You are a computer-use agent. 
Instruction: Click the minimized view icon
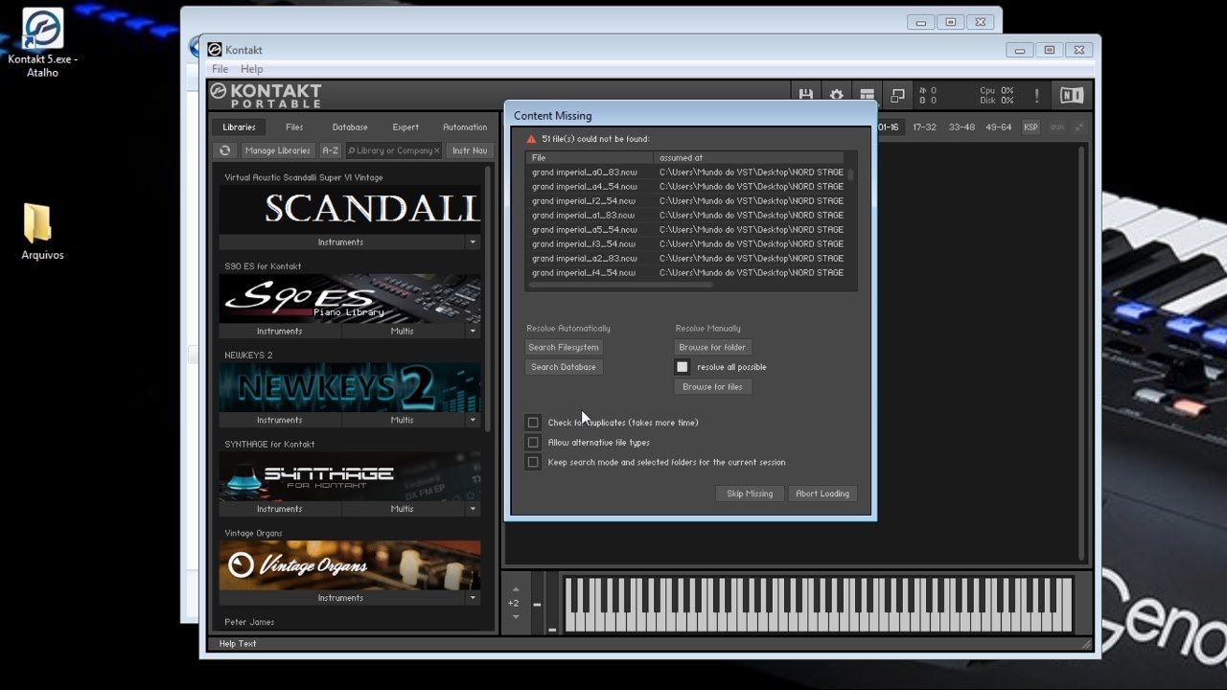tap(898, 95)
